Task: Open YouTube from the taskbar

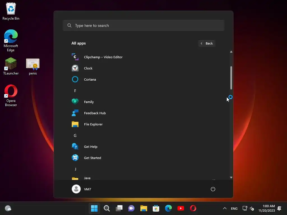Action: pyautogui.click(x=181, y=208)
